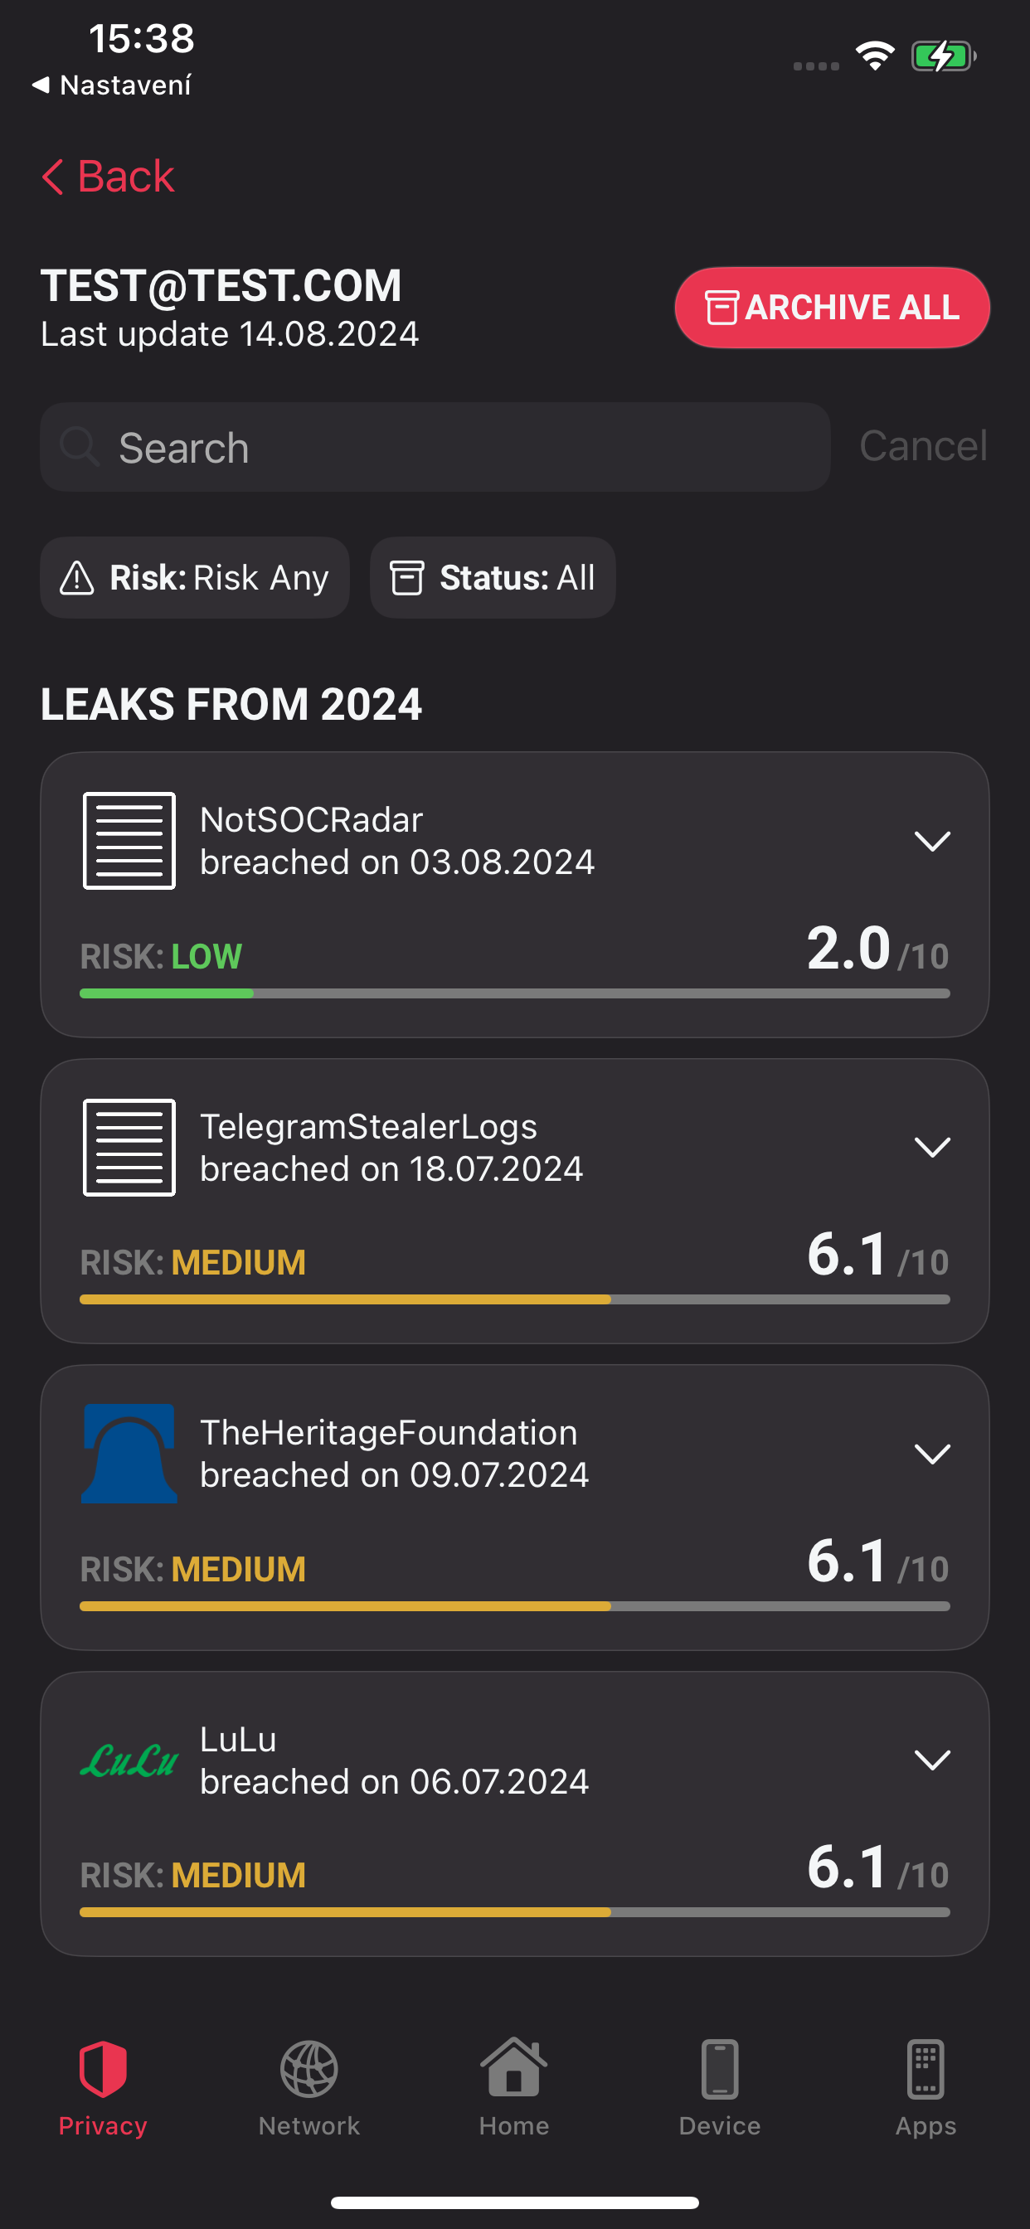Open the Status filter dropdown
This screenshot has width=1030, height=2229.
493,577
